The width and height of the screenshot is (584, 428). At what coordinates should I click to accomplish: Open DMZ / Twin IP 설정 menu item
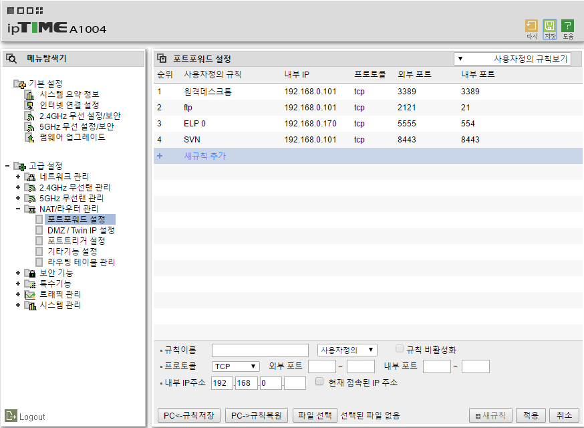tap(81, 230)
